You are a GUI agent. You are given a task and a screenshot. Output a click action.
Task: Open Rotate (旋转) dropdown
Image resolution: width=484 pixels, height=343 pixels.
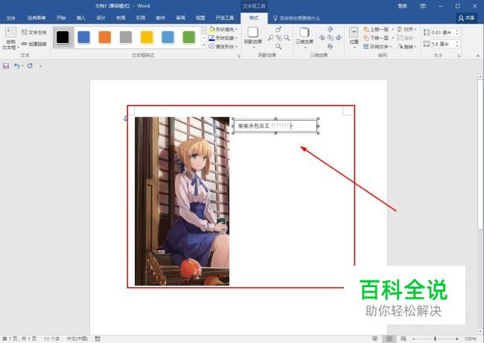click(x=407, y=47)
